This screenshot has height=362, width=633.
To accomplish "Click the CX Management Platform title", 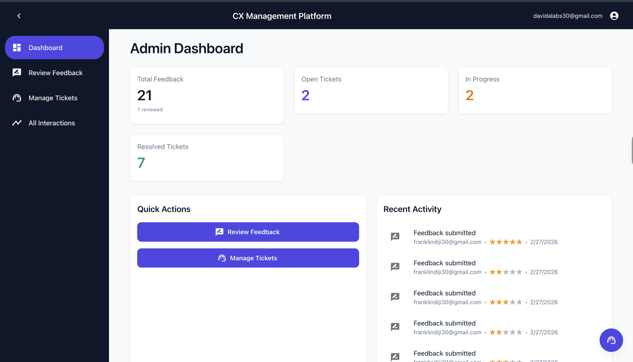I will point(282,16).
